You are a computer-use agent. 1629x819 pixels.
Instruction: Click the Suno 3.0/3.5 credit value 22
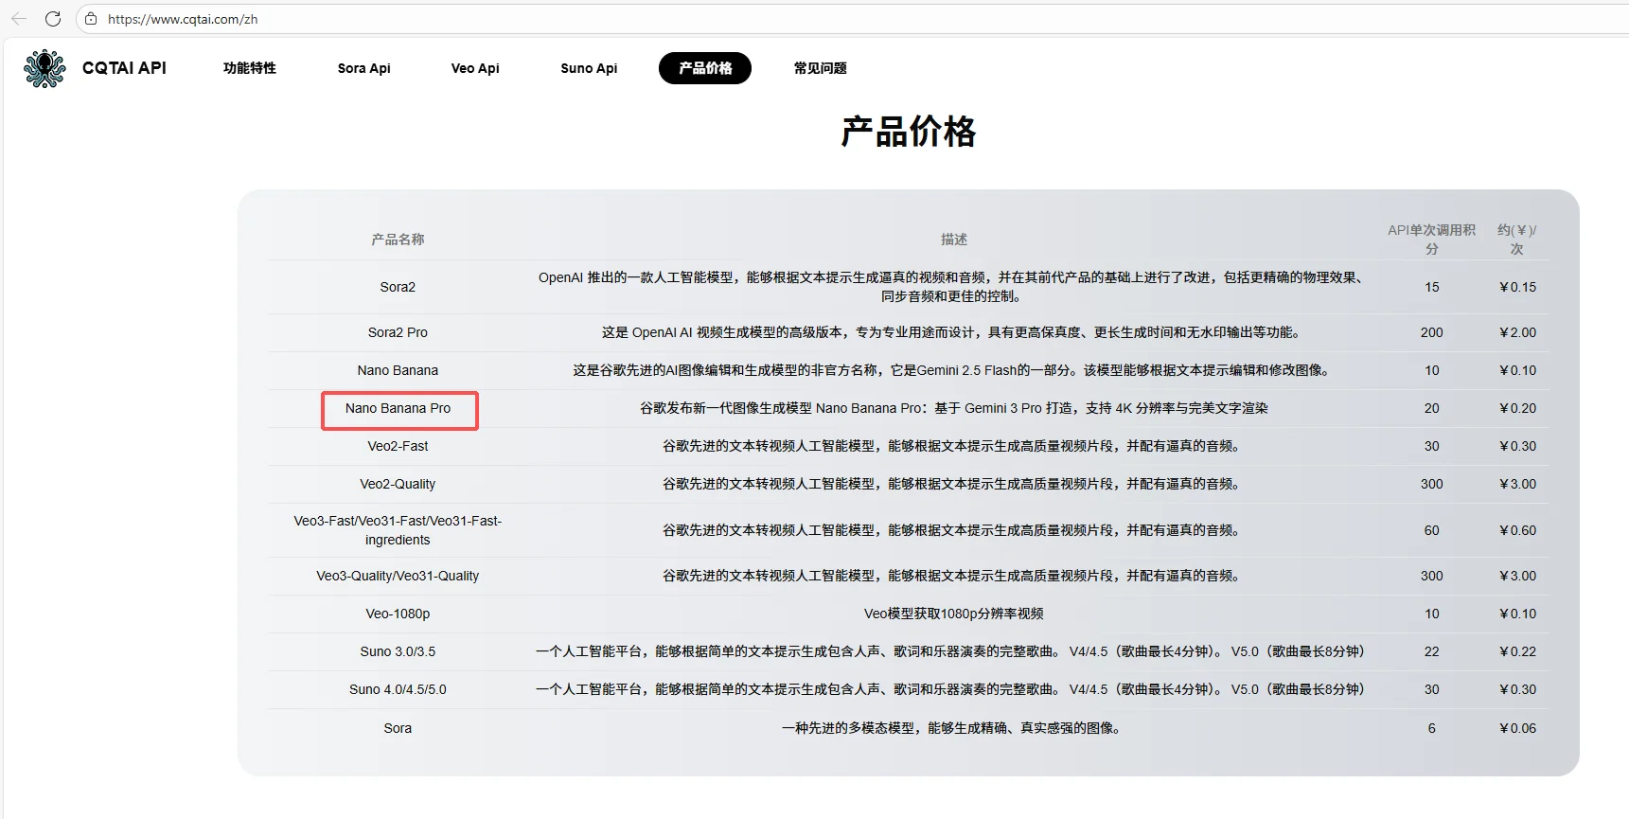click(x=1432, y=651)
